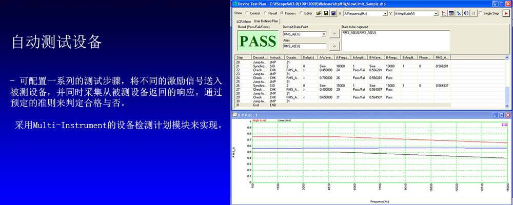Click the Descript... column header
Viewport: 513px width, 205px height.
point(260,57)
